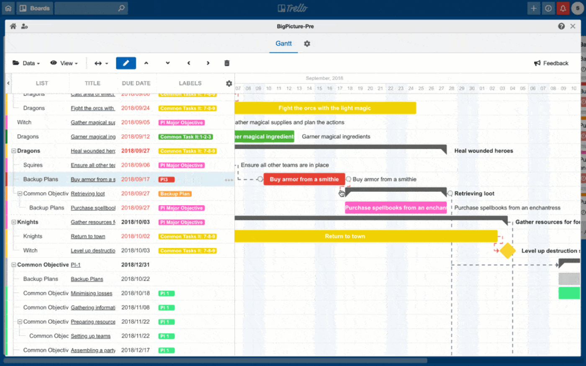586x366 pixels.
Task: Select the edit pencil tool
Action: pos(126,63)
